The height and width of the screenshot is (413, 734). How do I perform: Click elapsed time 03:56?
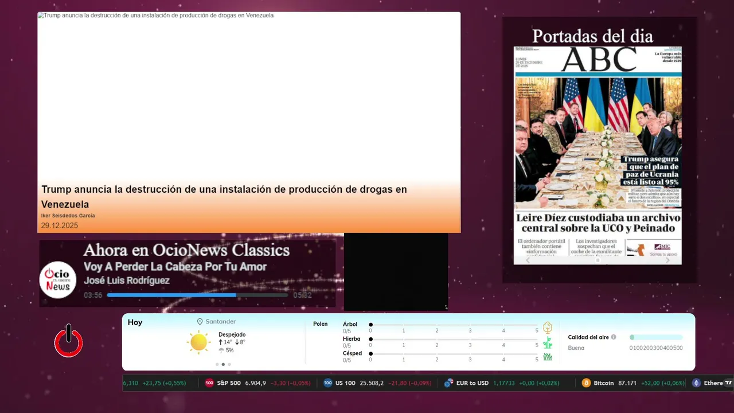click(93, 295)
